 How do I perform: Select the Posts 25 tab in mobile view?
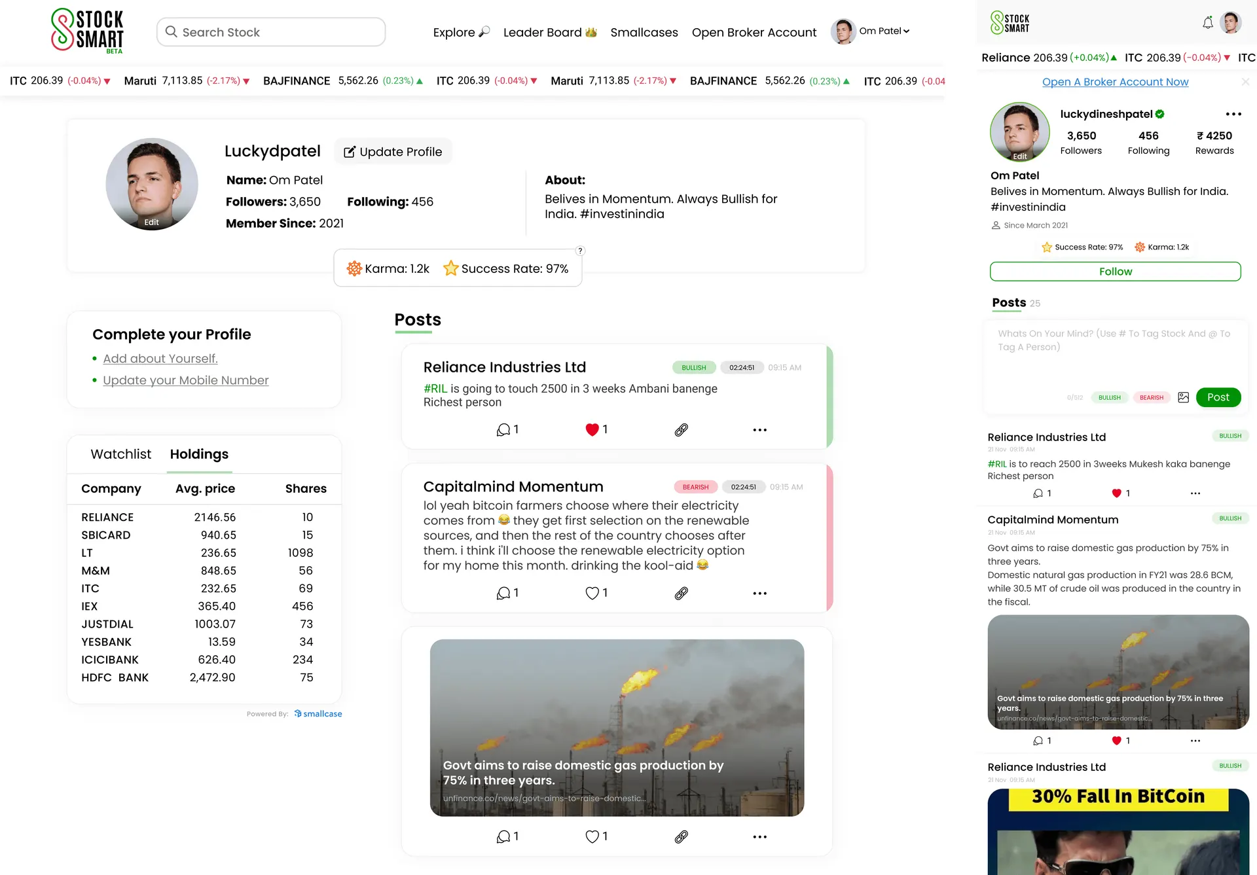[x=1015, y=303]
